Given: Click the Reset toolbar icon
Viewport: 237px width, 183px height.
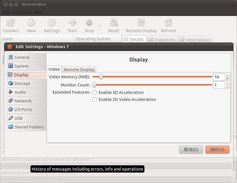Looking at the screenshot, I should tap(114, 23).
